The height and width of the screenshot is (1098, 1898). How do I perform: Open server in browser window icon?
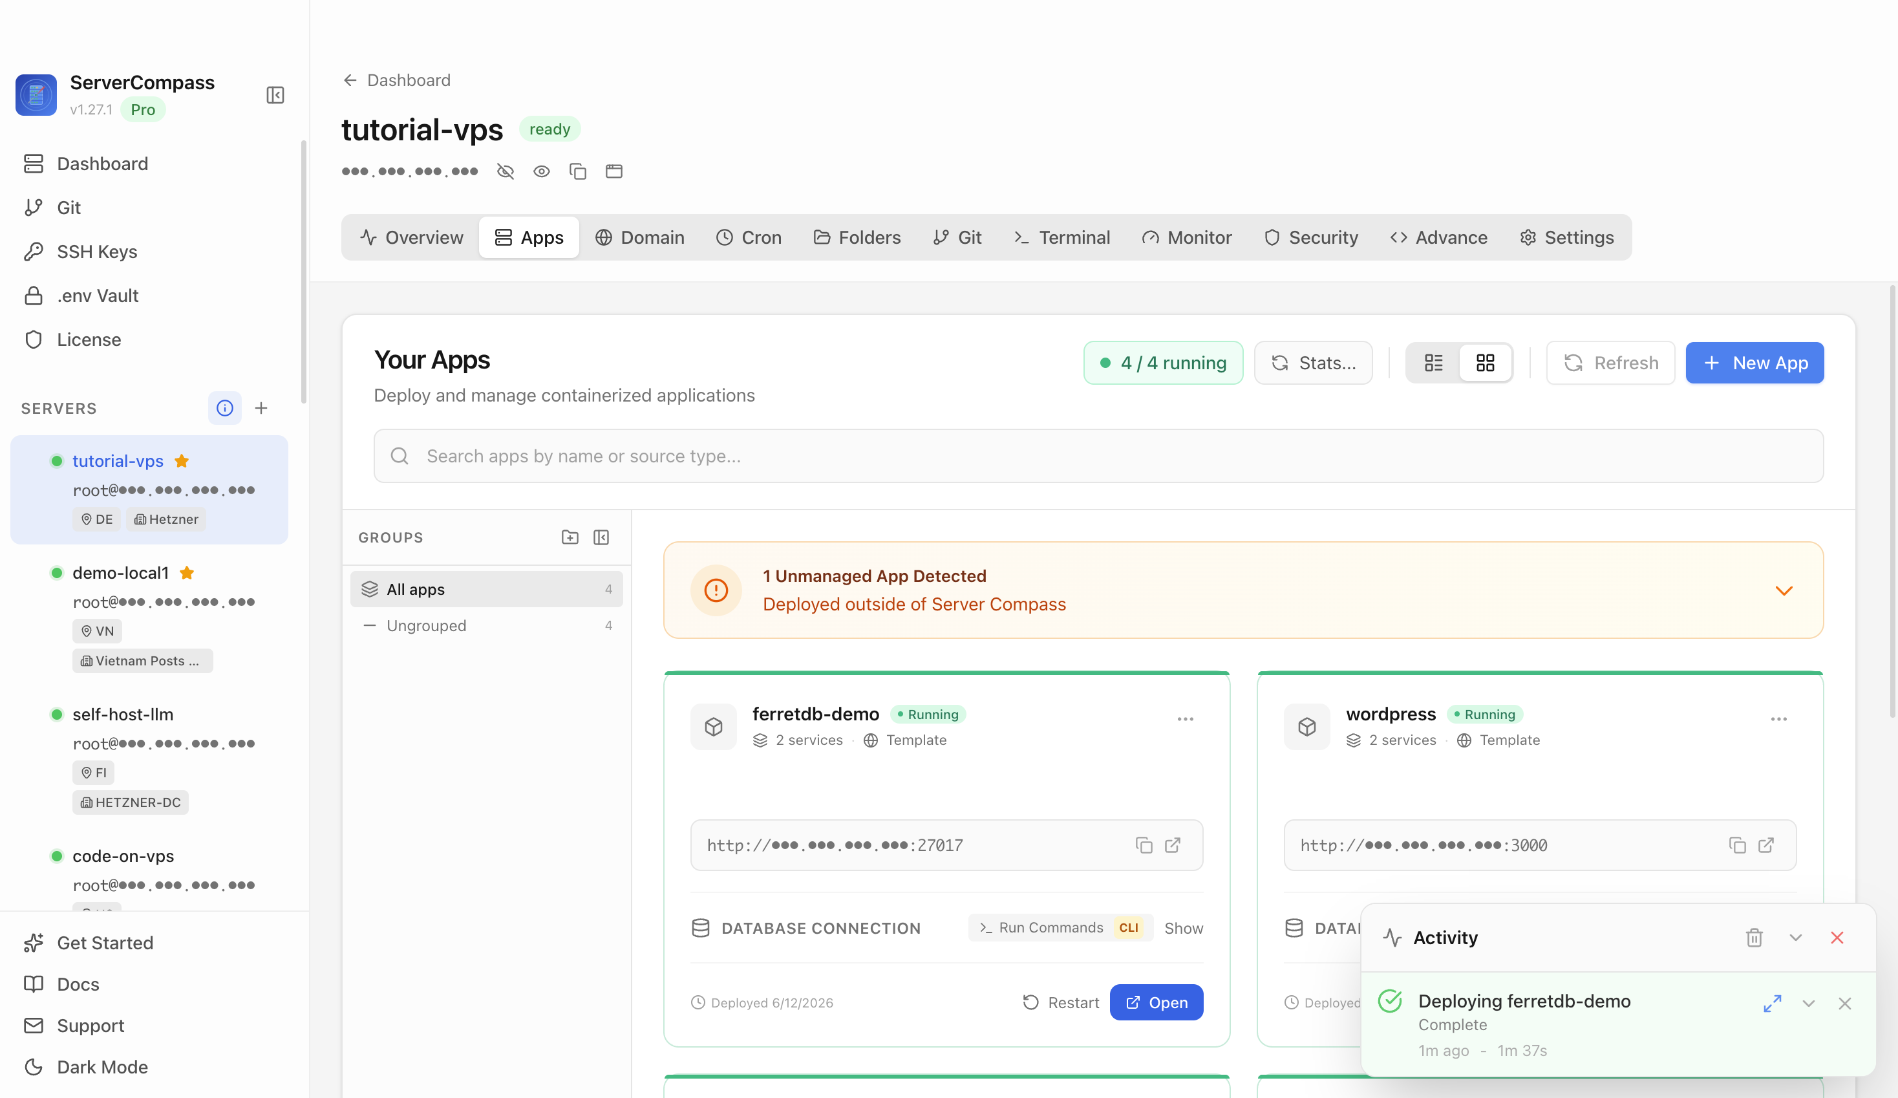tap(614, 172)
